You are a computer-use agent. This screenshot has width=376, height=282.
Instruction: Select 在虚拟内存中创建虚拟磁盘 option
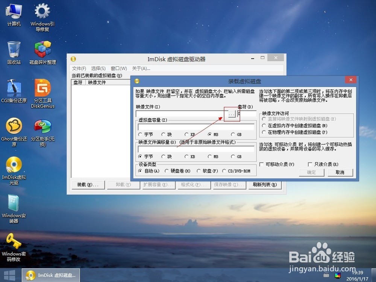264,125
